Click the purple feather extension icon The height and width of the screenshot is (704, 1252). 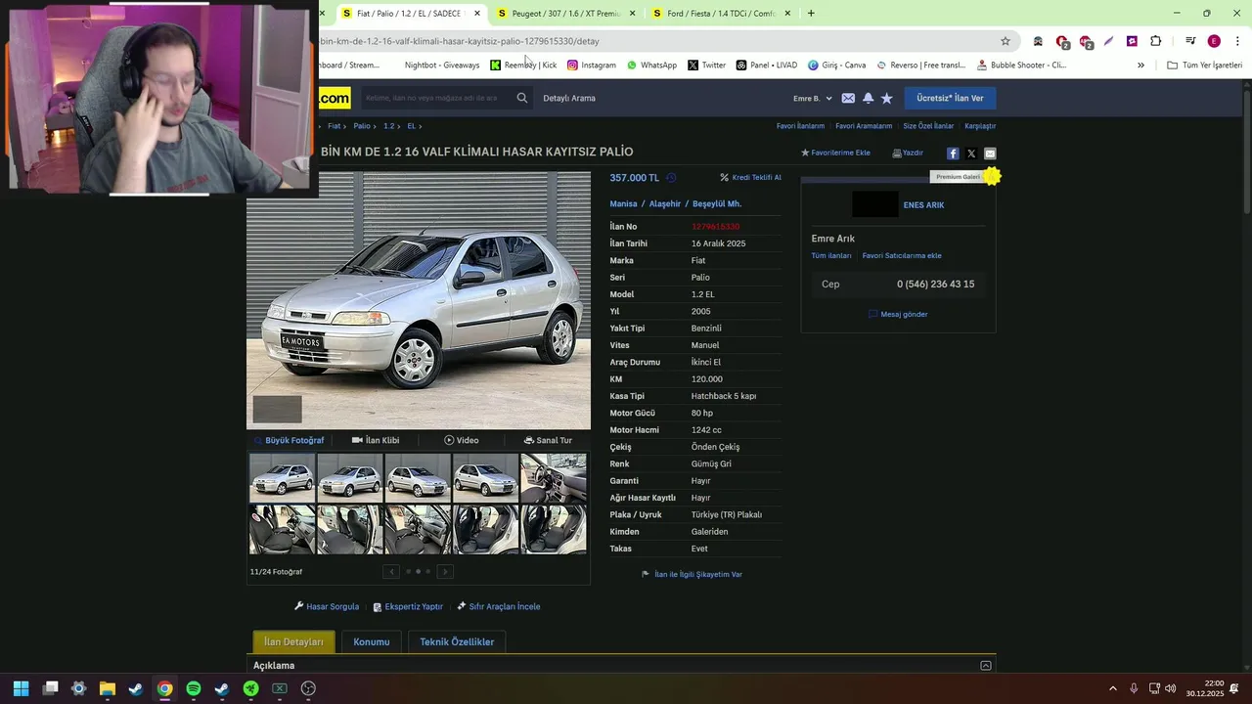tap(1108, 41)
